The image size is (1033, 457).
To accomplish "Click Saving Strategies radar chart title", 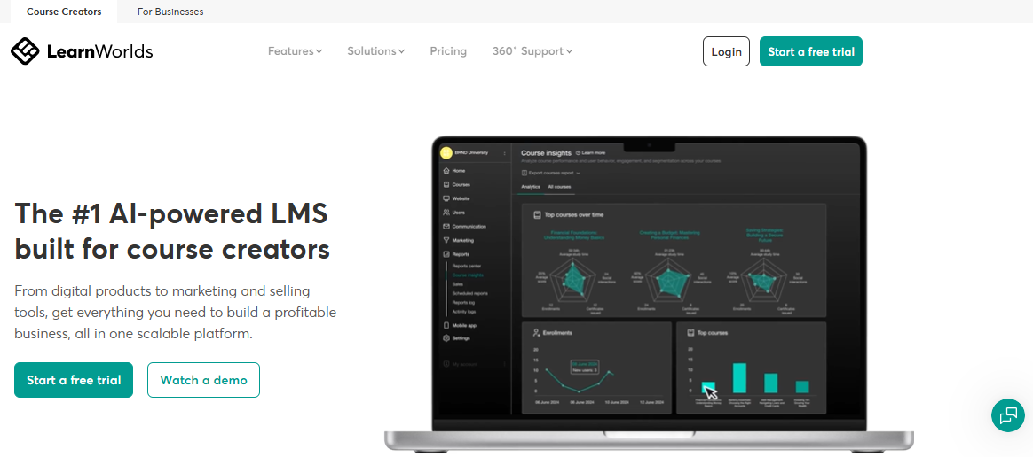I will click(x=764, y=235).
